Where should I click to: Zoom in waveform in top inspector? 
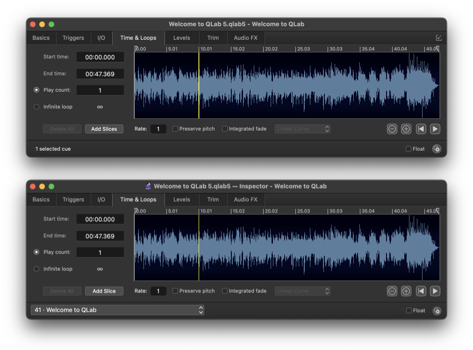tap(406, 129)
